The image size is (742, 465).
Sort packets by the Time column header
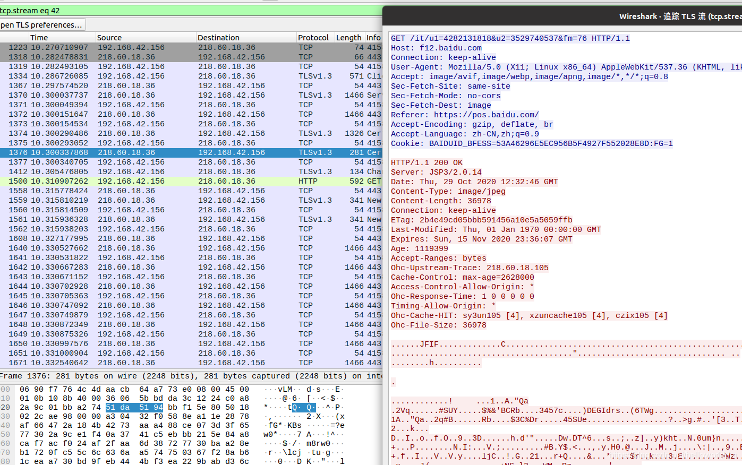(62, 38)
